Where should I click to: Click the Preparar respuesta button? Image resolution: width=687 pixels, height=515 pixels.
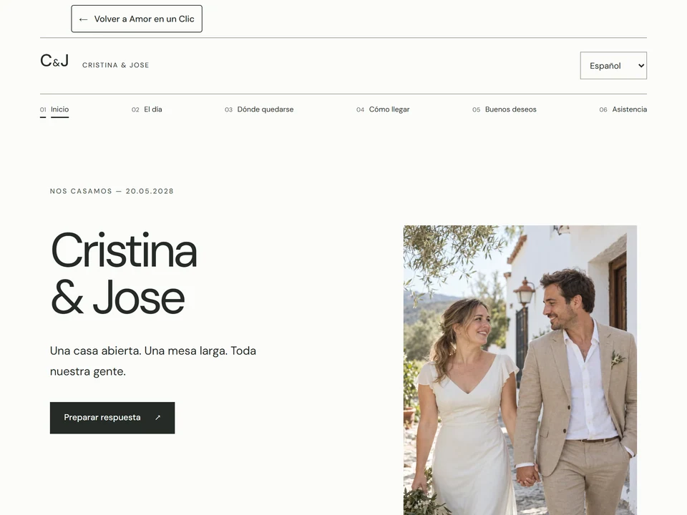(x=112, y=418)
